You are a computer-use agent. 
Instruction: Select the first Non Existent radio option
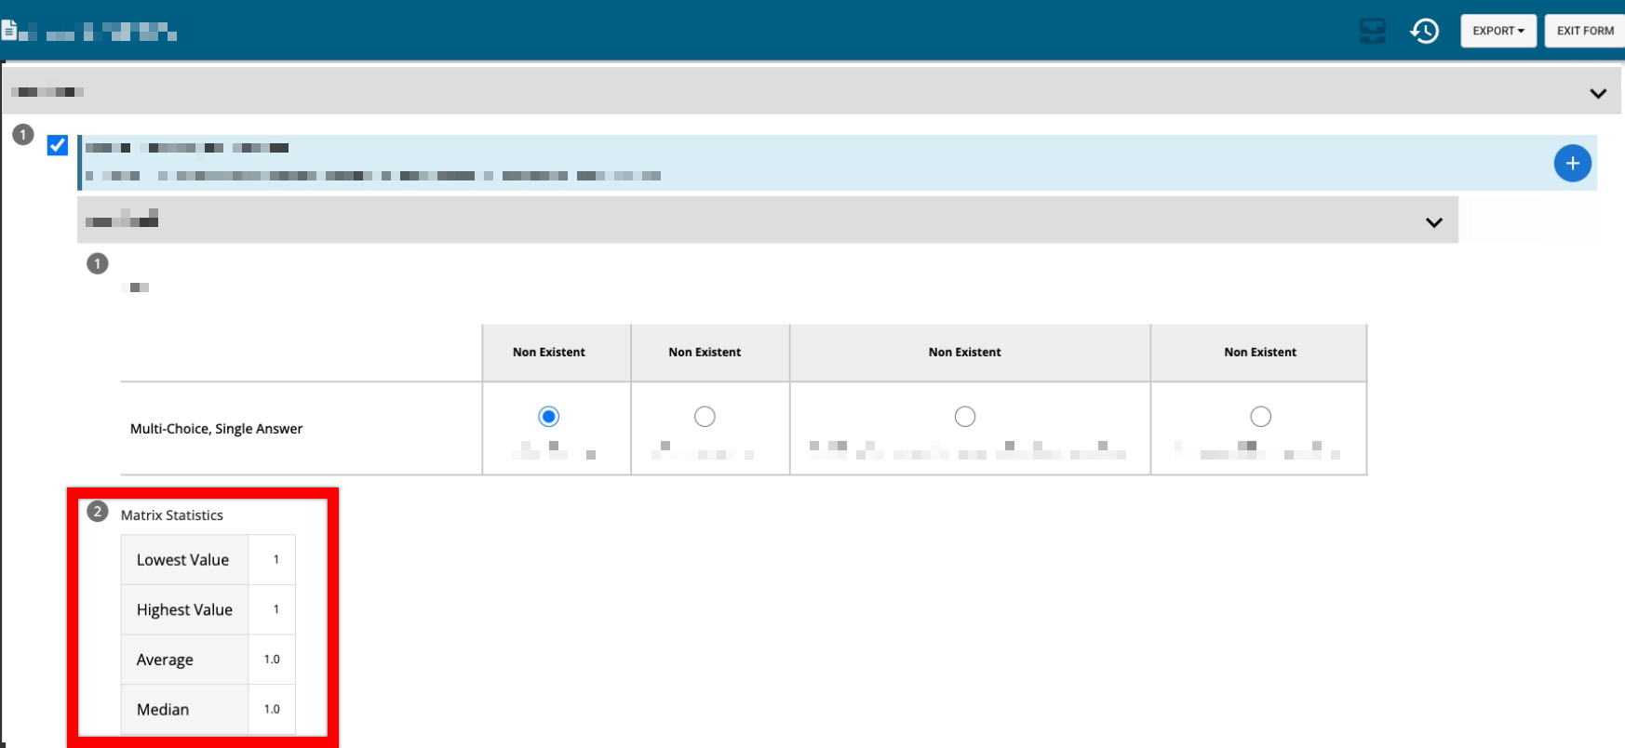tap(549, 416)
